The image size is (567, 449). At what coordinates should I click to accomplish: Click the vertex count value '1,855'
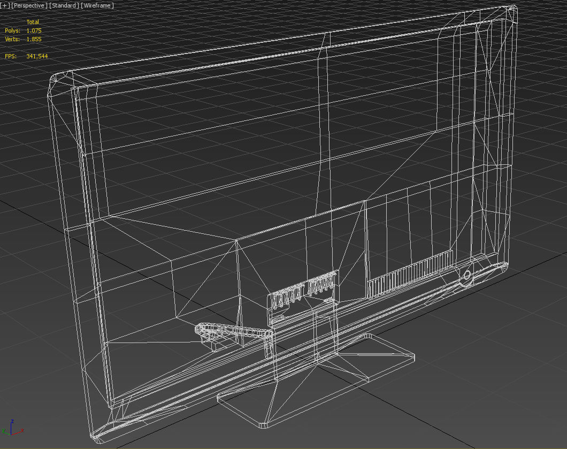(34, 39)
